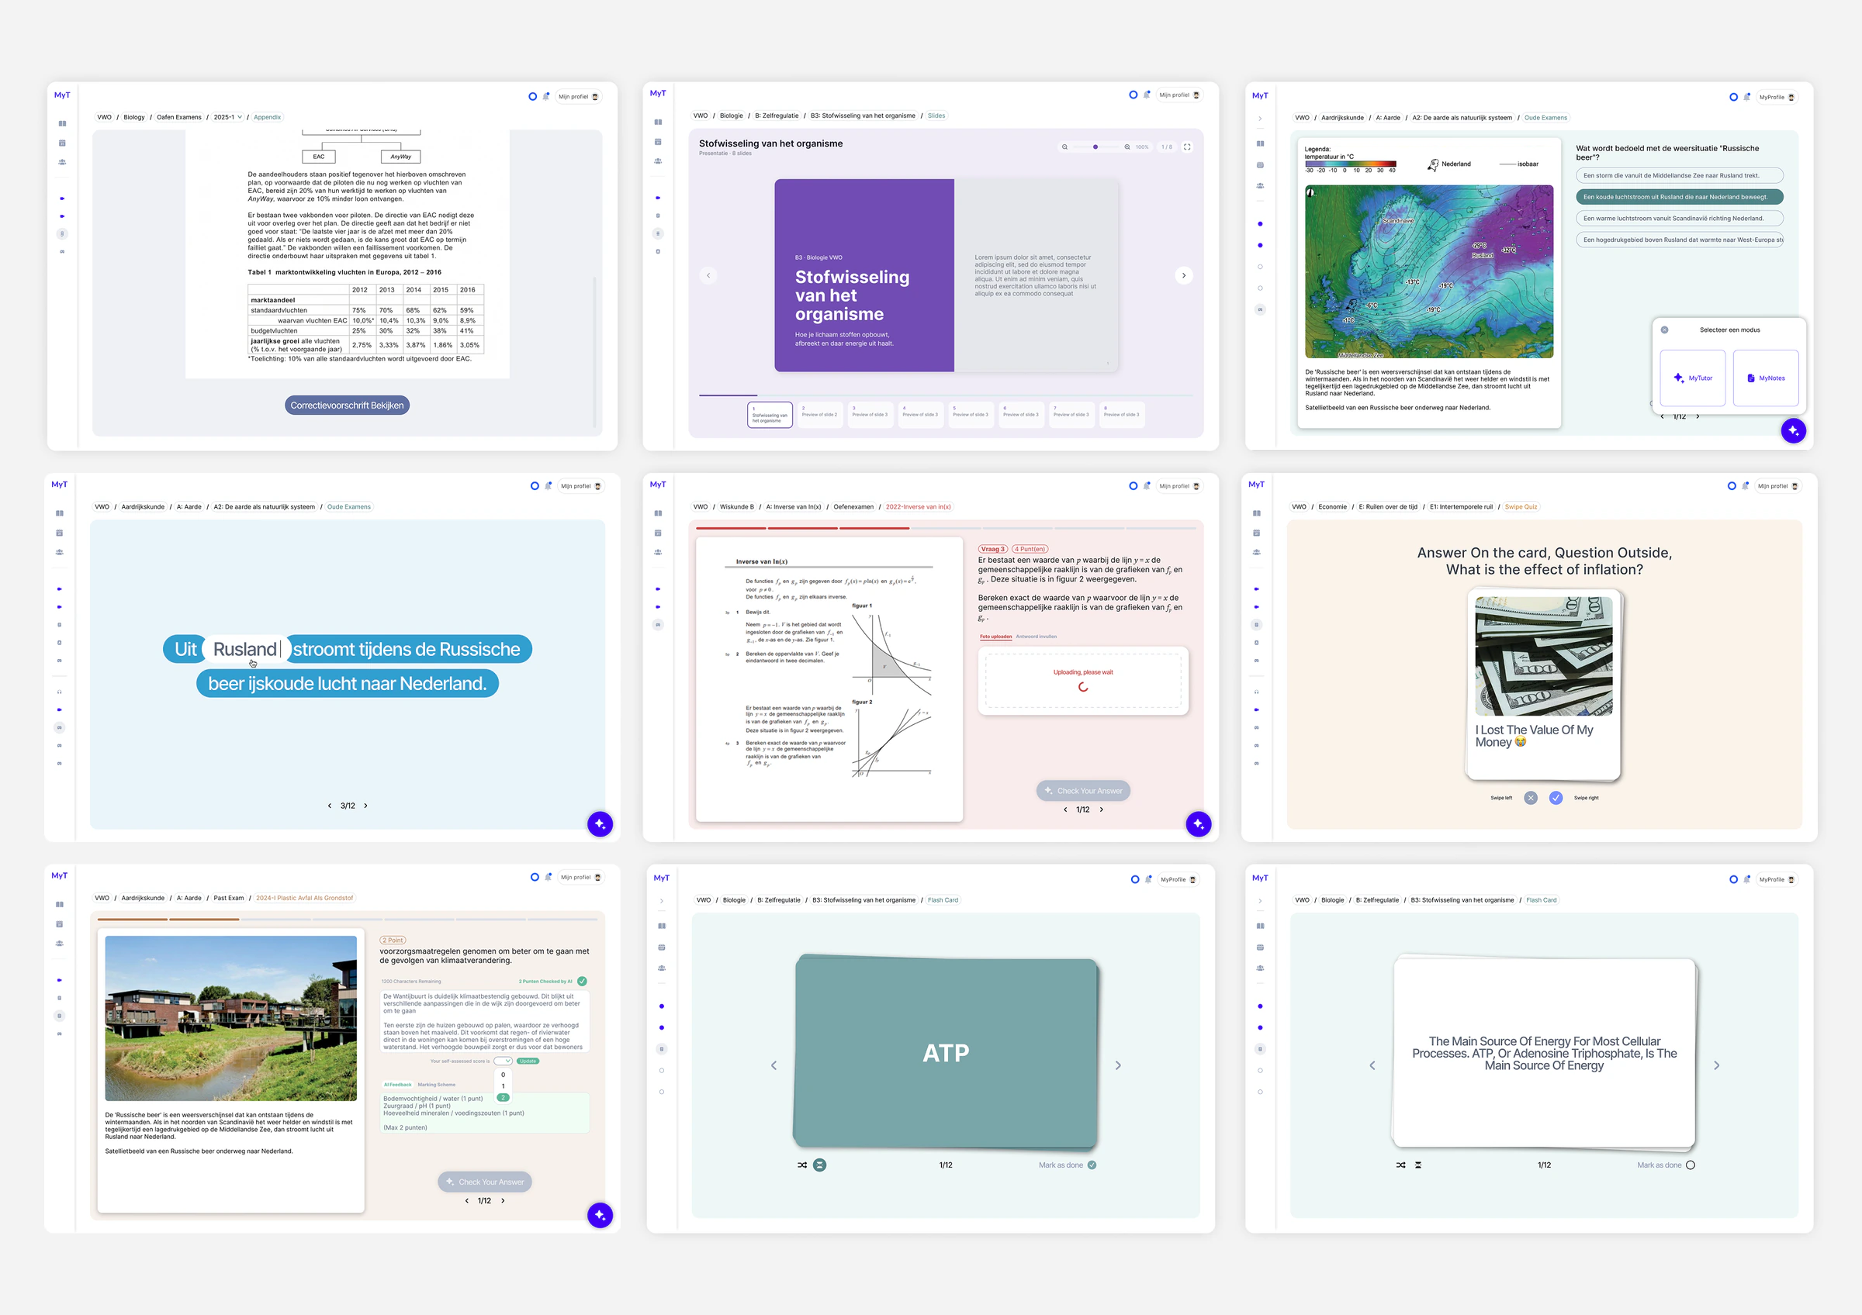Open the '2025-1' exam dropdown in breadcrumb
The height and width of the screenshot is (1315, 1862).
228,118
